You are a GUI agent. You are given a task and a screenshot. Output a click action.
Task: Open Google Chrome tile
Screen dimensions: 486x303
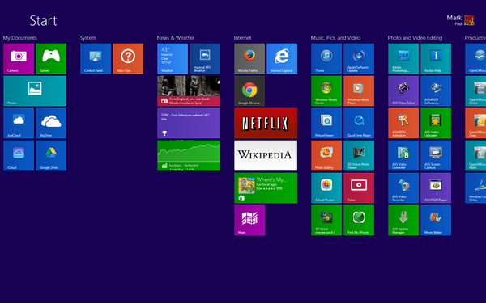coord(249,90)
